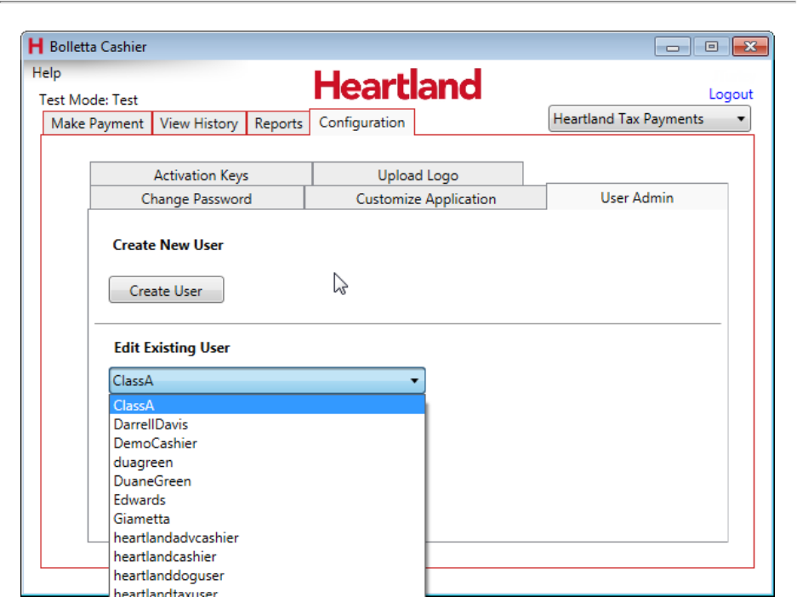Select DemoCashier in the dropdown list

click(x=267, y=443)
